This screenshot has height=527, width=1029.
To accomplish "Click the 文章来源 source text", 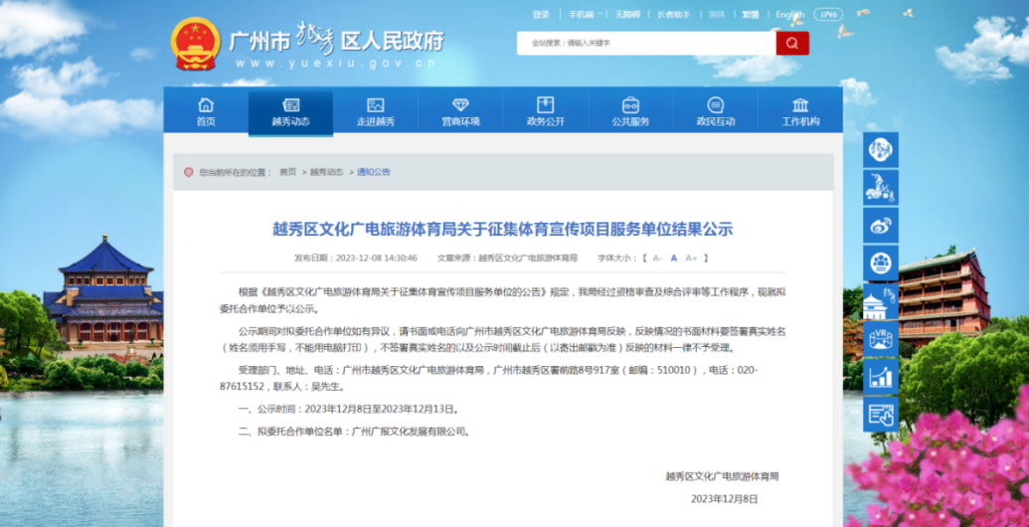I will [507, 258].
